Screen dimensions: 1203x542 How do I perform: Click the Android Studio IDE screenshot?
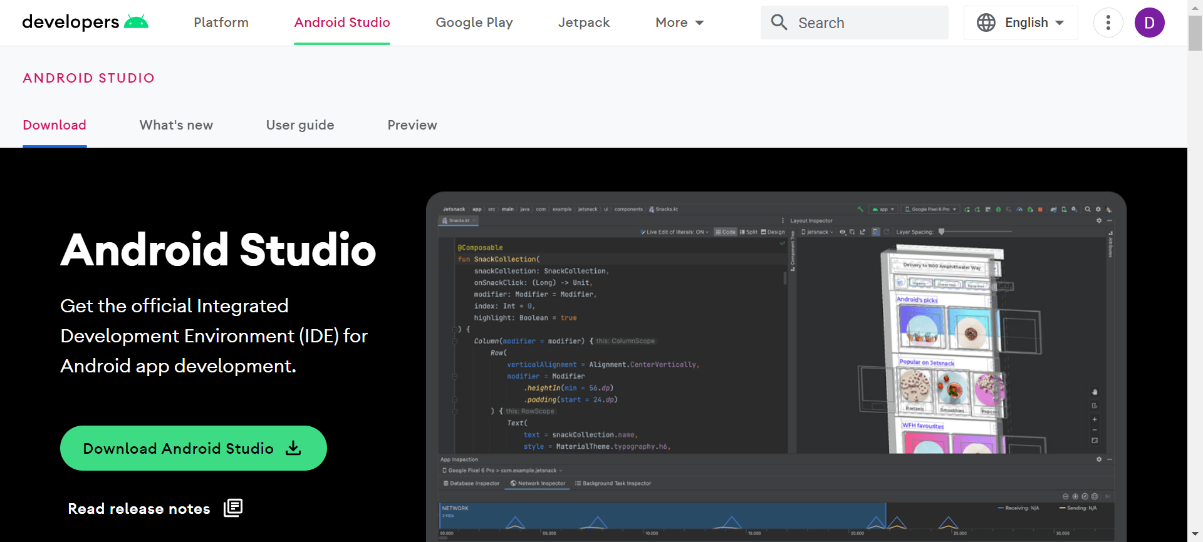776,366
